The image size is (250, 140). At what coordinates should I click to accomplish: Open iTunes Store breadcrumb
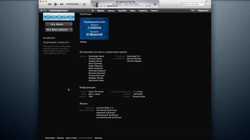(50, 138)
